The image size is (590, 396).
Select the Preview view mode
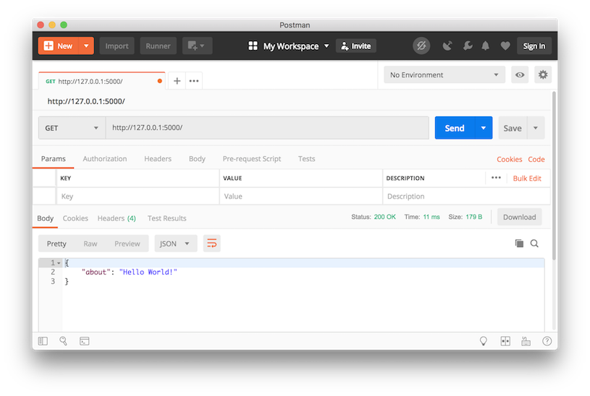coord(127,244)
